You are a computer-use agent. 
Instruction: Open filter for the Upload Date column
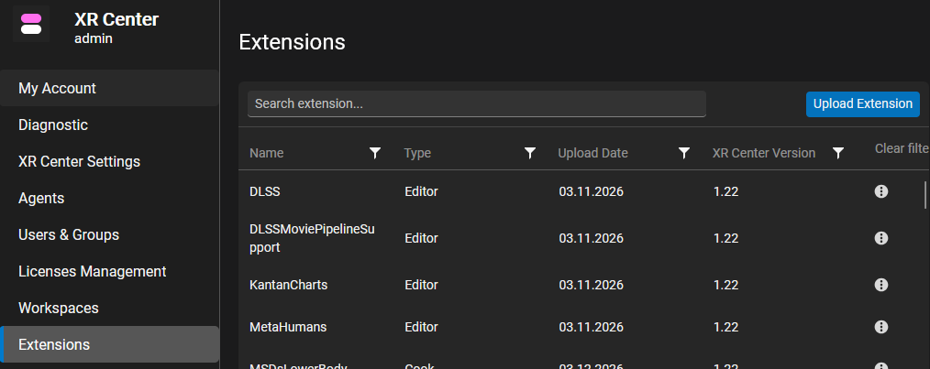coord(683,153)
